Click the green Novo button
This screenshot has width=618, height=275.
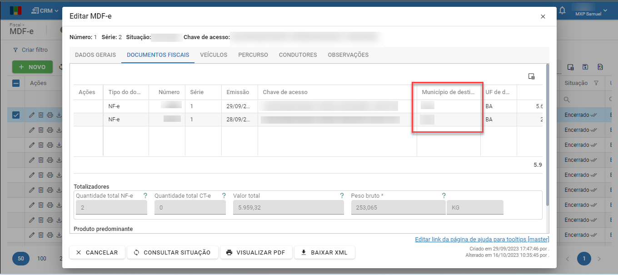point(32,67)
